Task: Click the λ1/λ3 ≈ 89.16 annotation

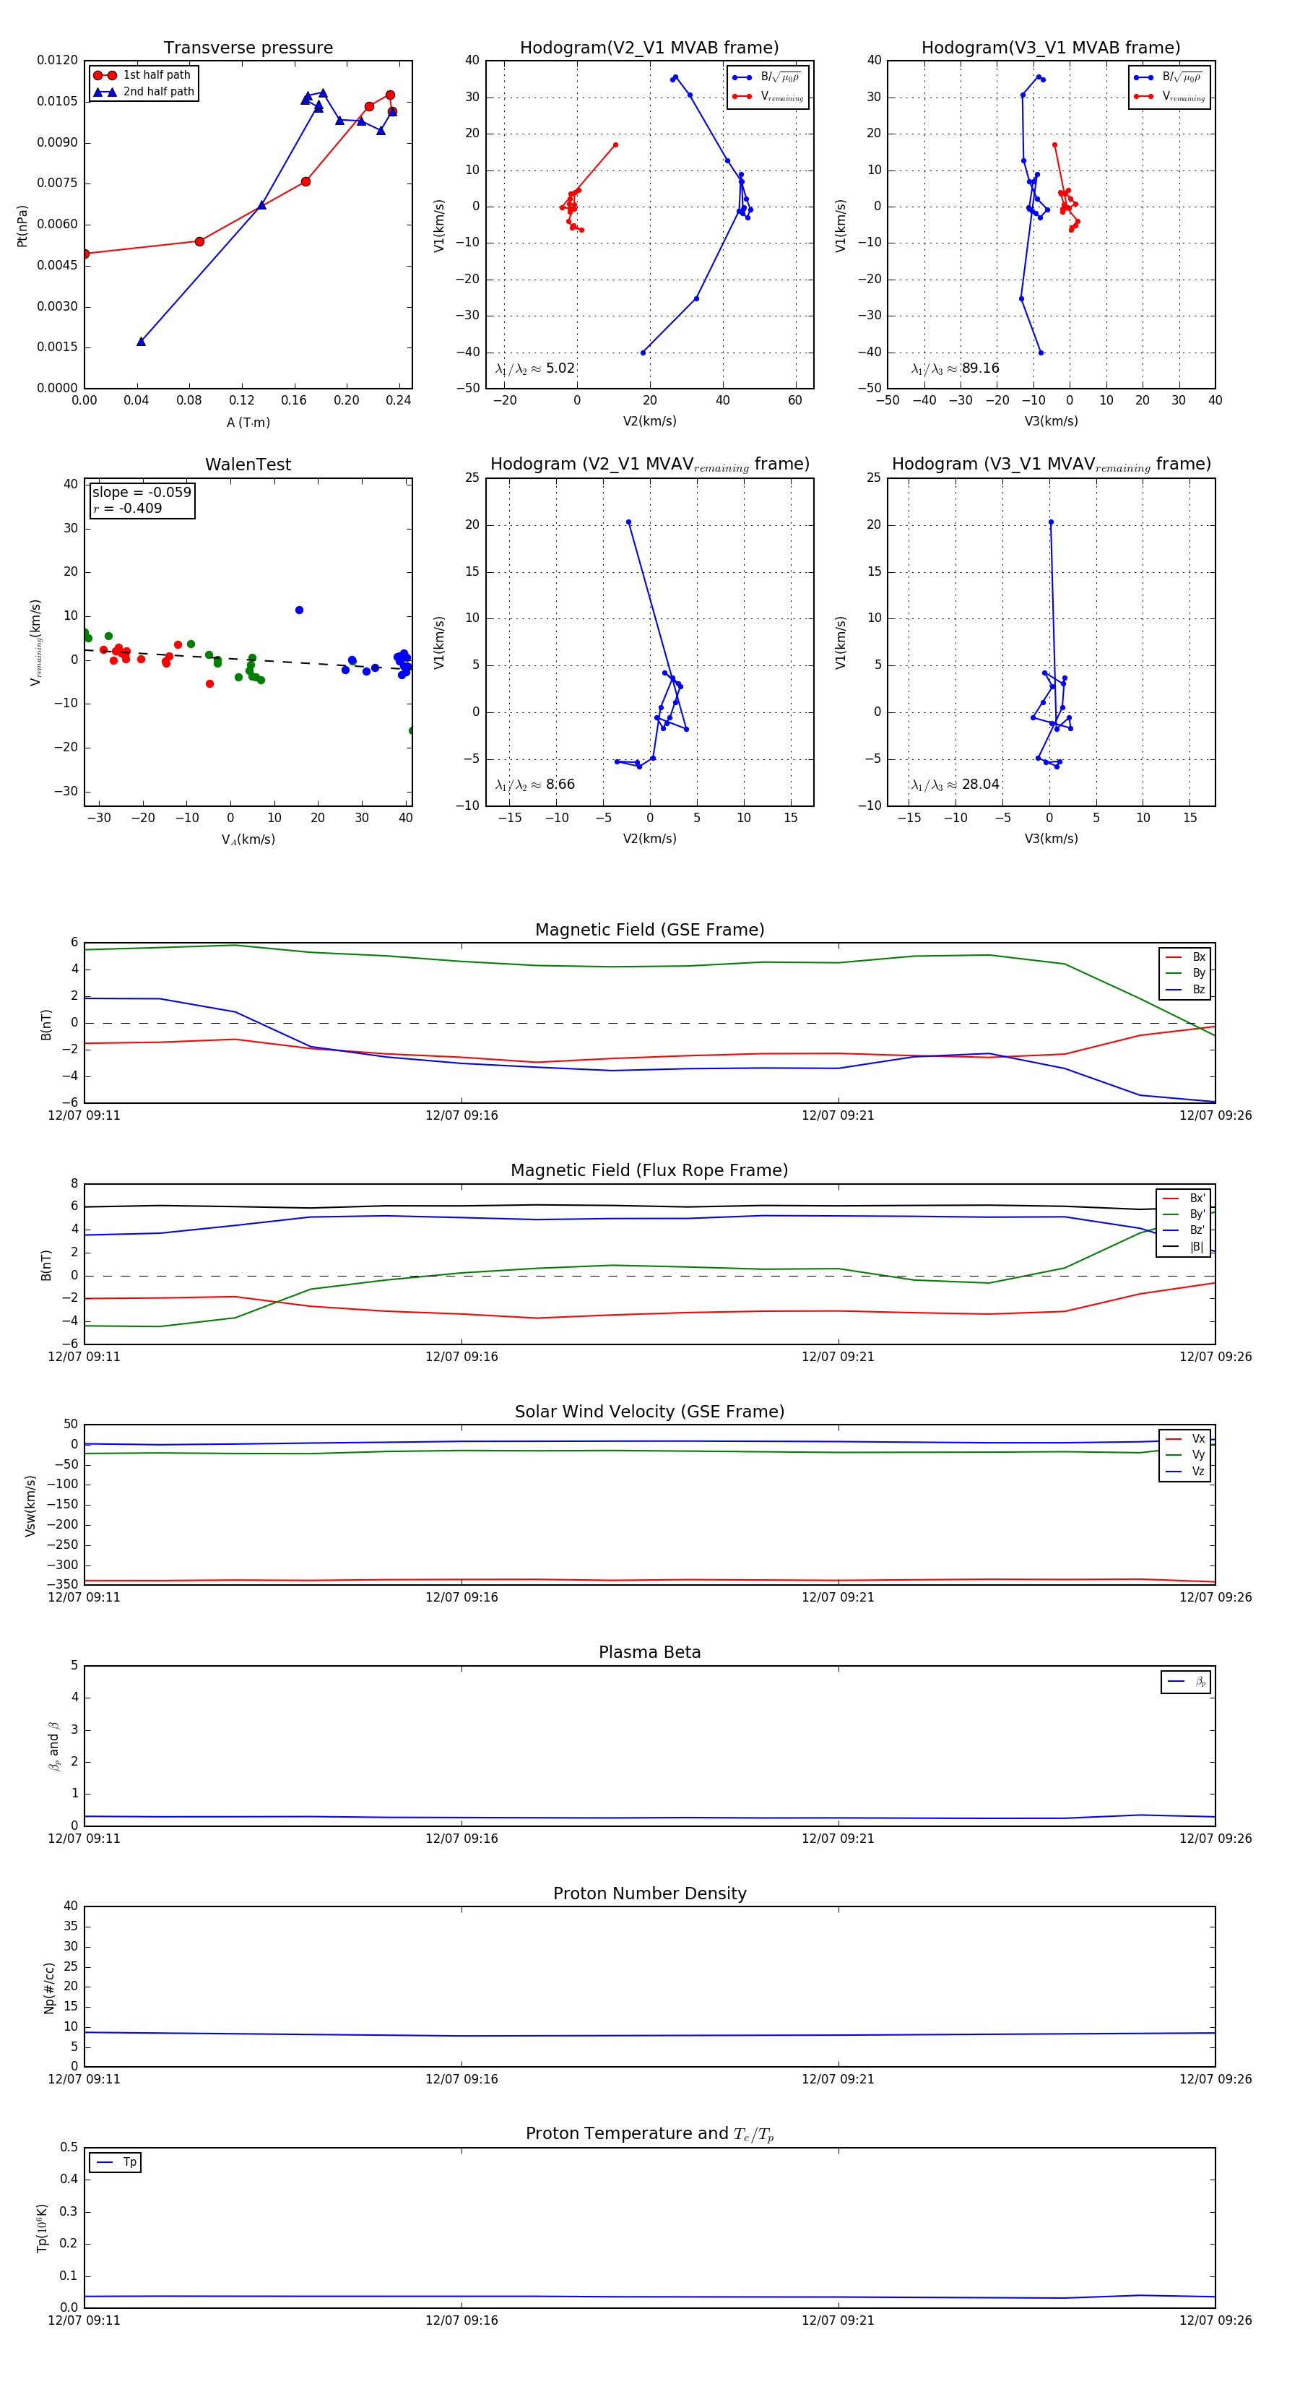Action: coord(955,368)
